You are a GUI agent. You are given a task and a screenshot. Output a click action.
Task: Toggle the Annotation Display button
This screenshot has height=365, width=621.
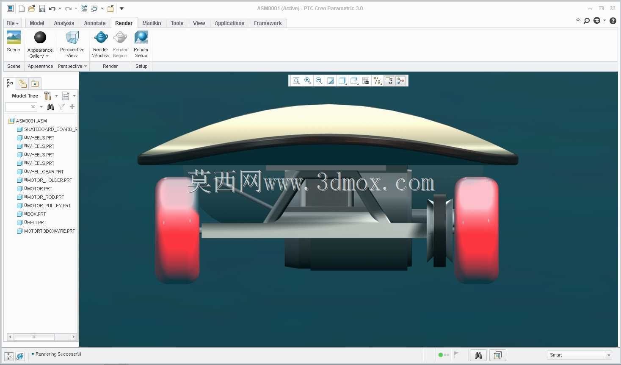389,81
